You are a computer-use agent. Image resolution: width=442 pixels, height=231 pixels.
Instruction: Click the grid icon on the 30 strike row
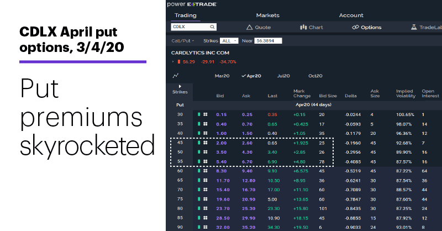point(205,114)
